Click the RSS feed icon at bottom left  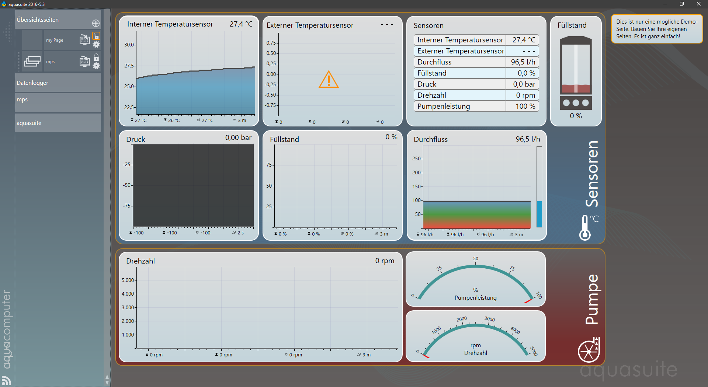[x=6, y=380]
